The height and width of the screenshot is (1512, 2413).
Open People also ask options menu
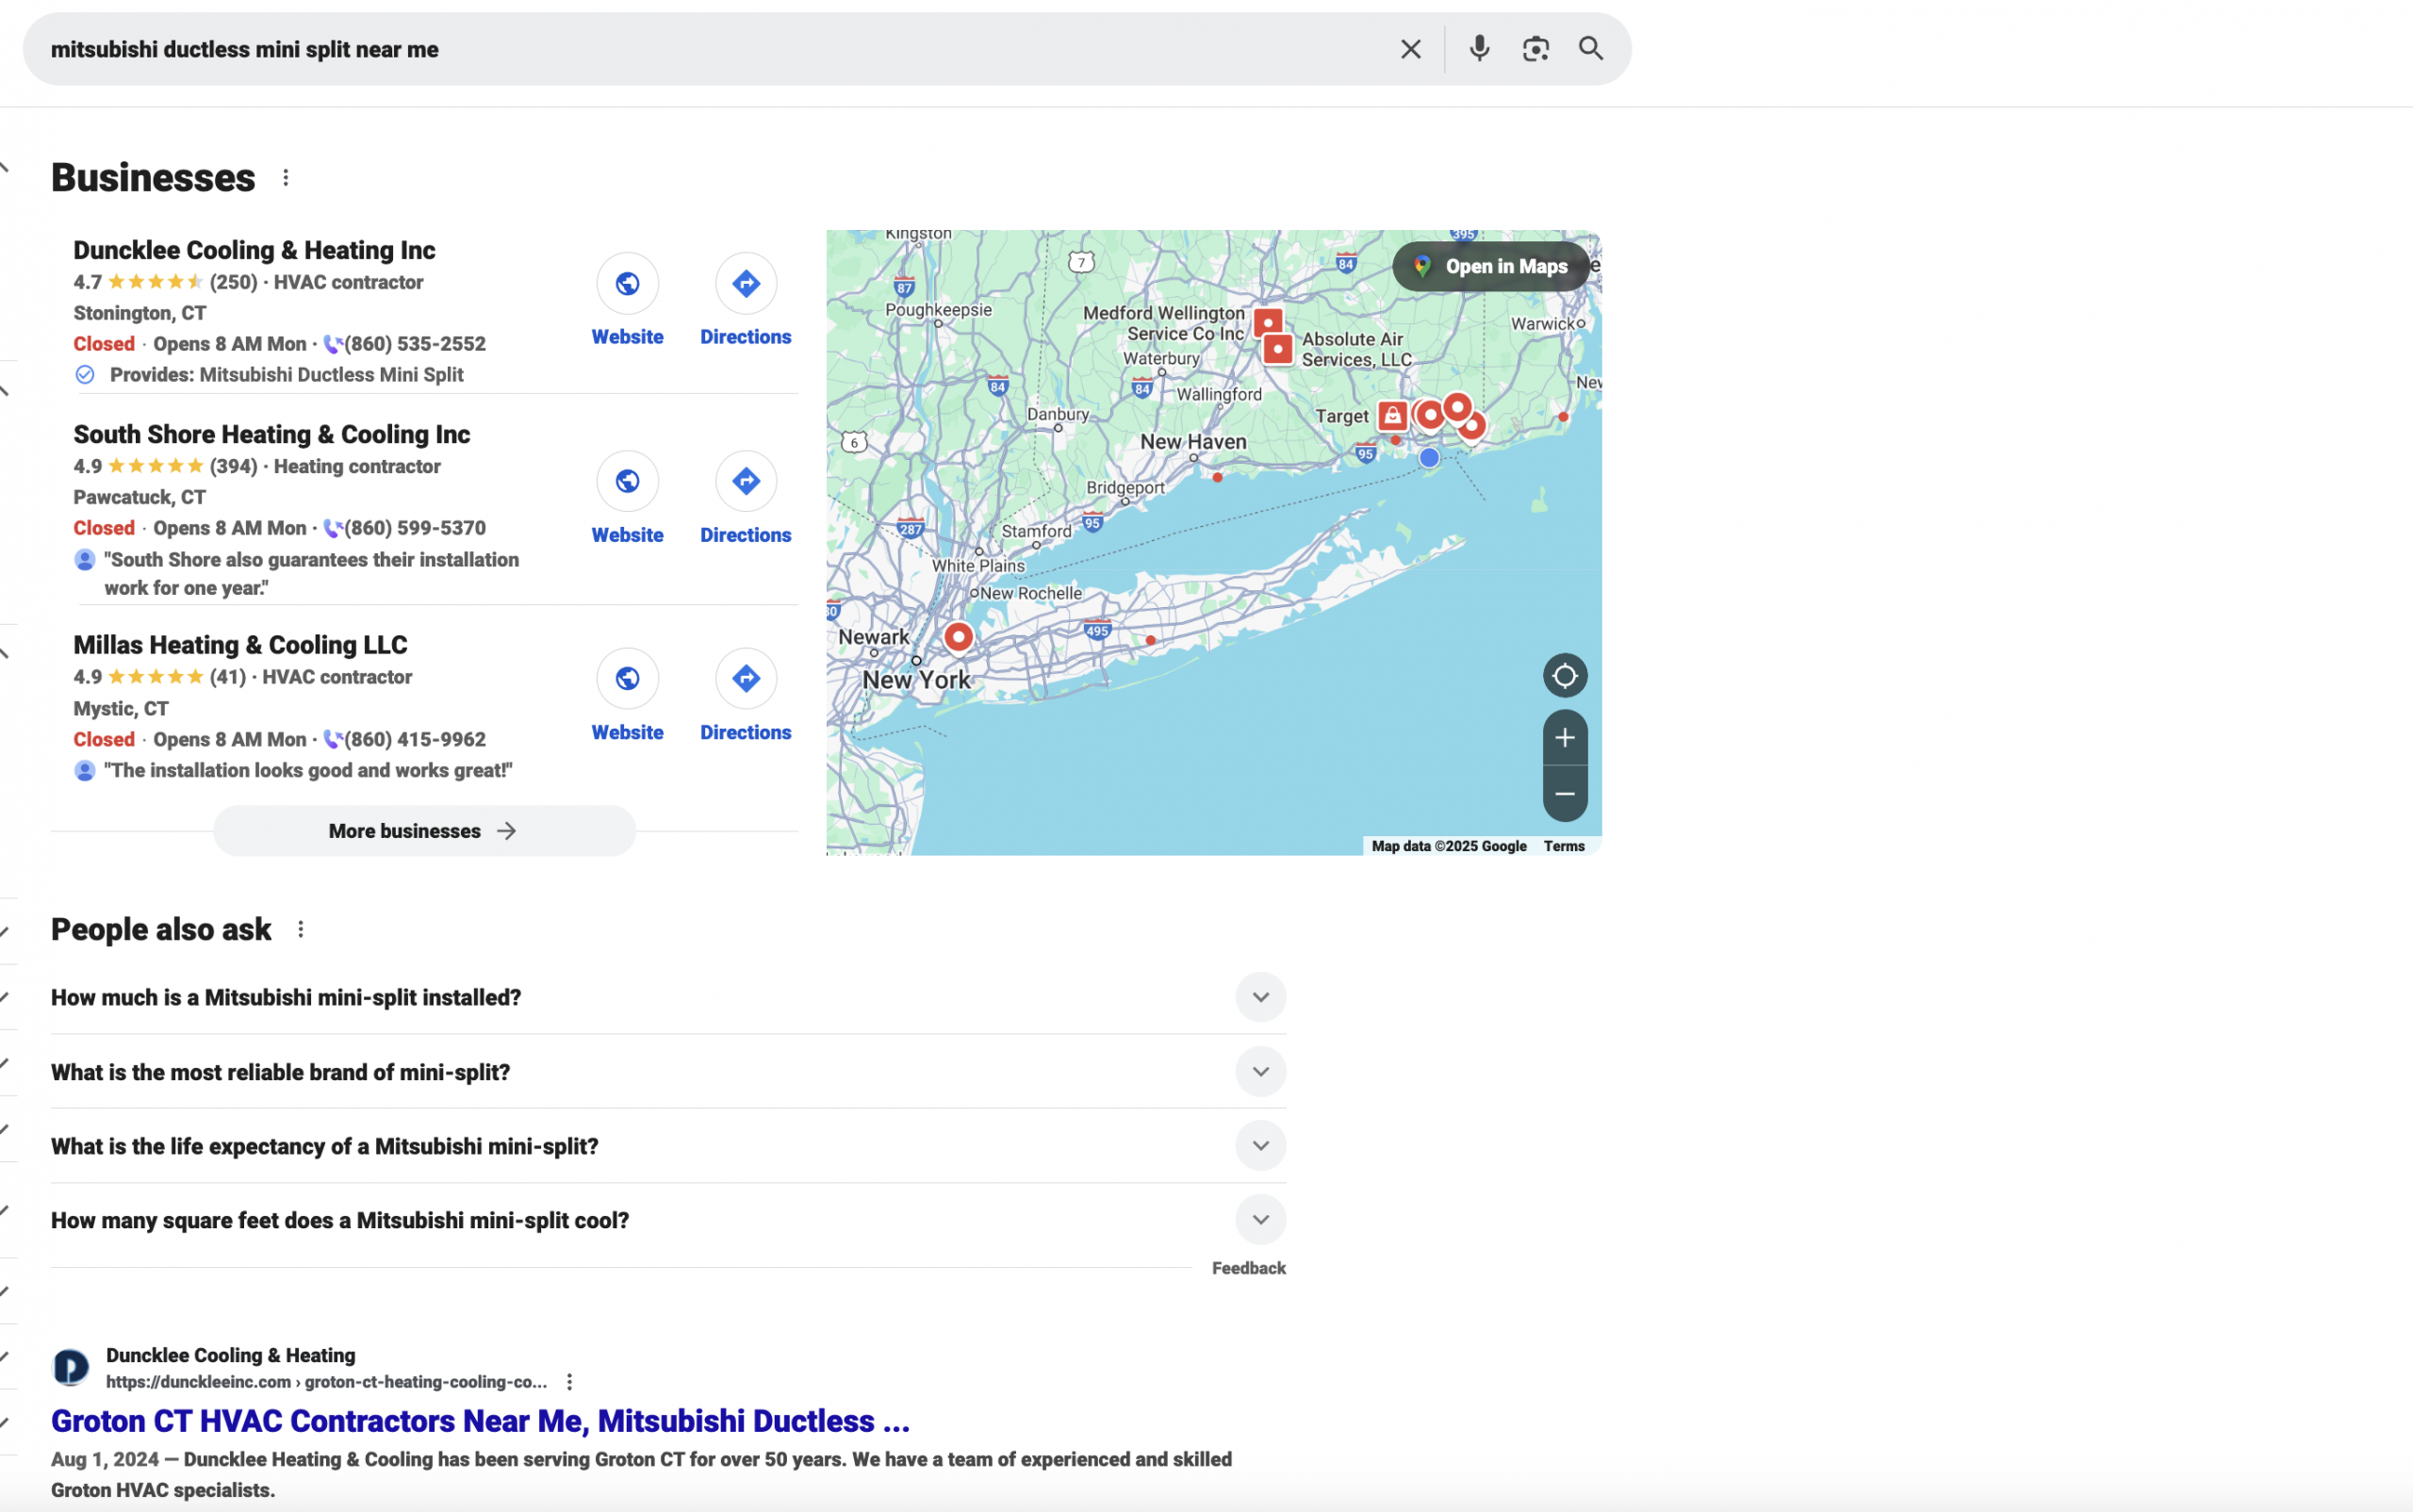(300, 930)
